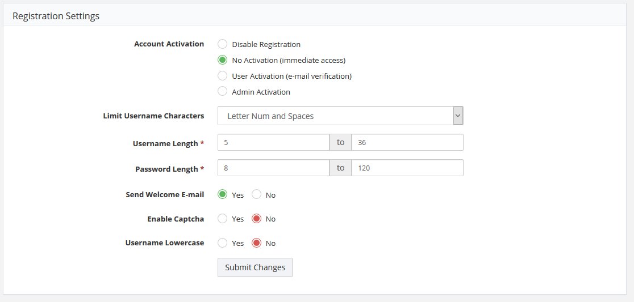Screen dimensions: 634x302
Task: Click the minimum Username Length field
Action: (x=273, y=143)
